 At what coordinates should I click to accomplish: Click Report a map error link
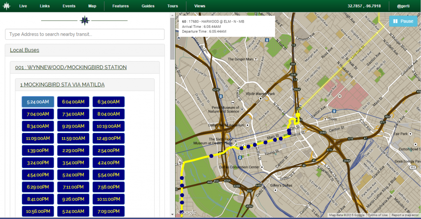405,215
